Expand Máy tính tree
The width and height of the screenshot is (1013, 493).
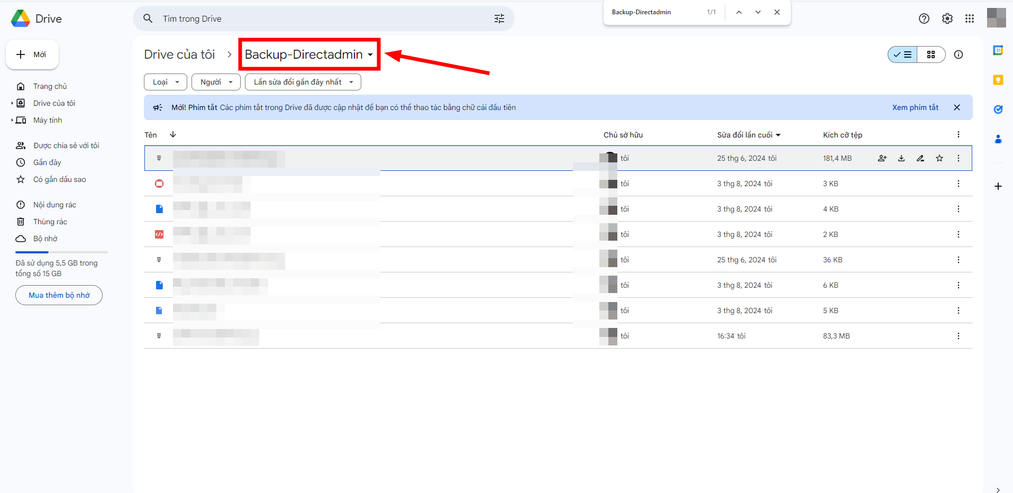[12, 120]
